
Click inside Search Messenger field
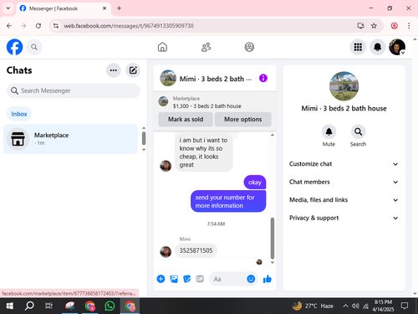[74, 90]
